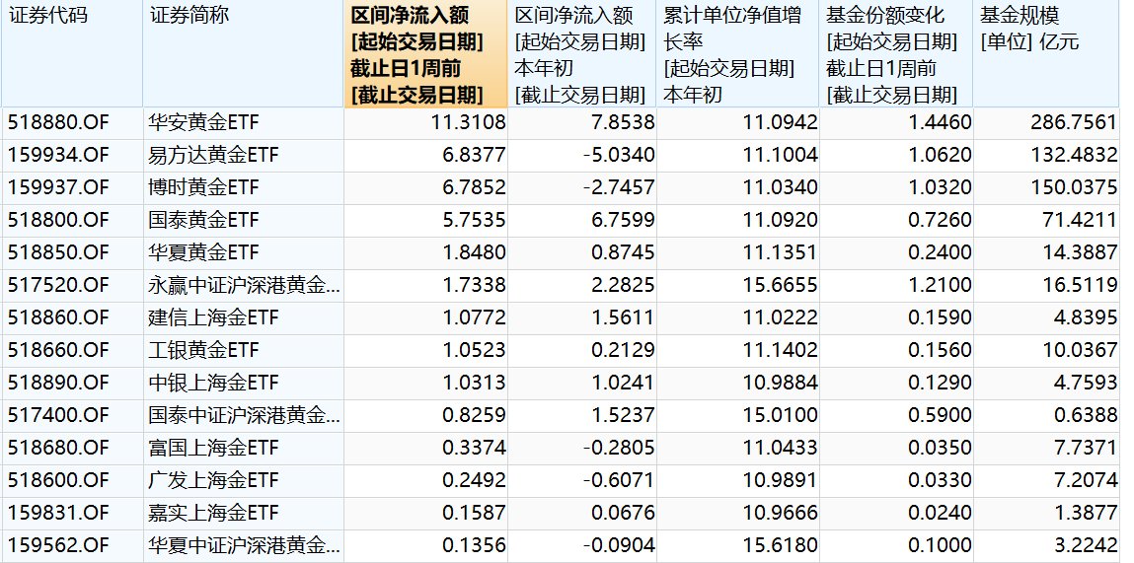The image size is (1134, 563).
Task: Select code cell 159937.OF
Action: tap(58, 188)
